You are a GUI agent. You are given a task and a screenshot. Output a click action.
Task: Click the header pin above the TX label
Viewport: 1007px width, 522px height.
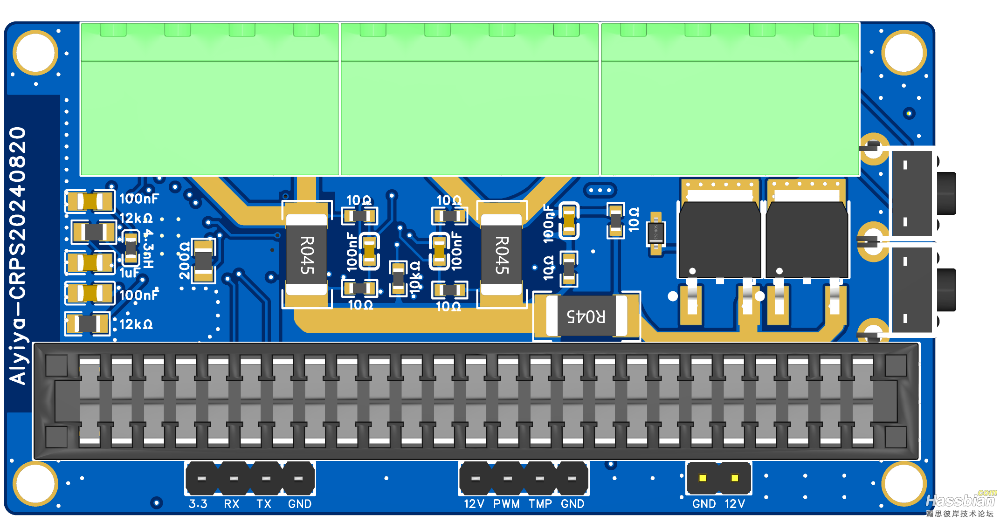(266, 478)
